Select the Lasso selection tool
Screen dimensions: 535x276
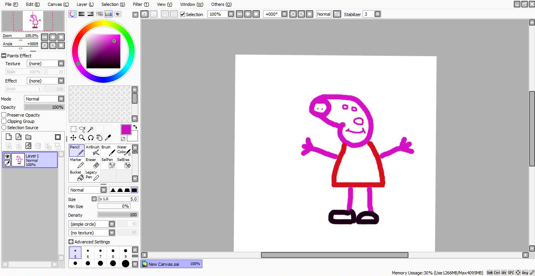(82, 129)
